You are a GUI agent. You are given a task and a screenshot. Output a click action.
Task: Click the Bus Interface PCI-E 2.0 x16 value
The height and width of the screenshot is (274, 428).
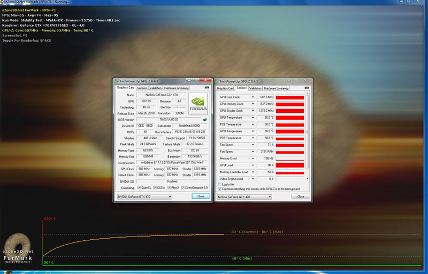pos(190,132)
